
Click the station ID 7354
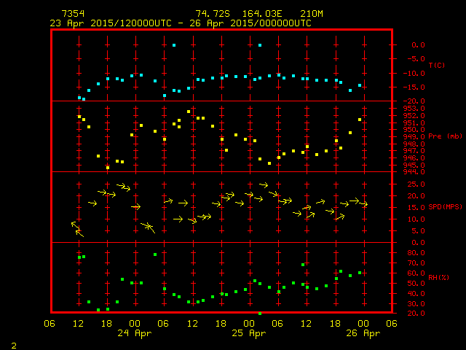click(73, 14)
